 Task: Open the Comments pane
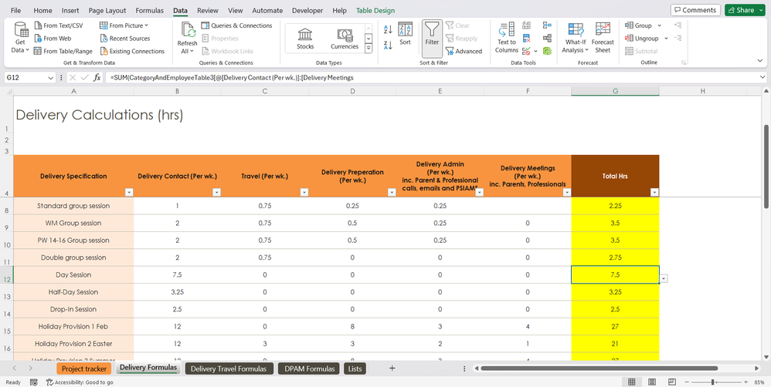coord(695,10)
